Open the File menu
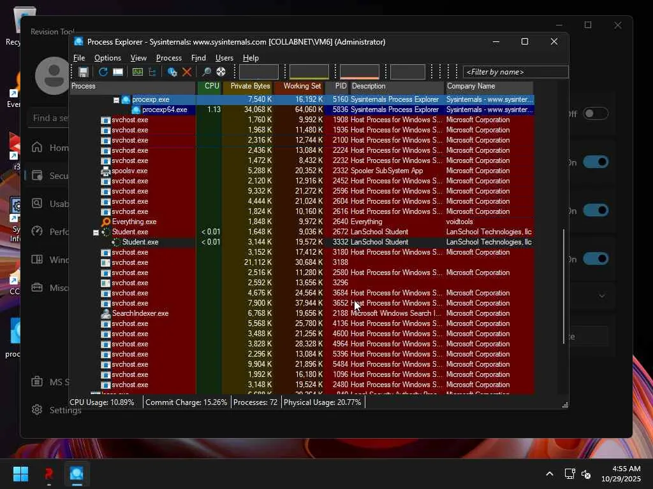Viewport: 653px width, 489px height. 79,58
